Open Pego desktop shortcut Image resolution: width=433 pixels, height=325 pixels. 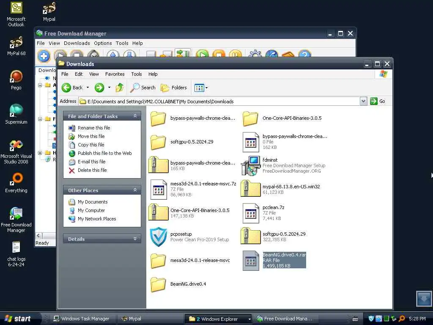tap(16, 80)
